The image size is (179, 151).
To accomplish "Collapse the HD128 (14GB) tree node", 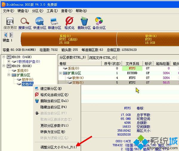I will click(4, 57).
